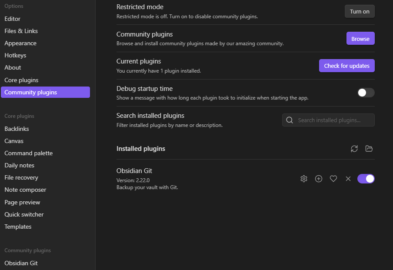Open plugins folder icon
This screenshot has height=270, width=393.
point(369,149)
